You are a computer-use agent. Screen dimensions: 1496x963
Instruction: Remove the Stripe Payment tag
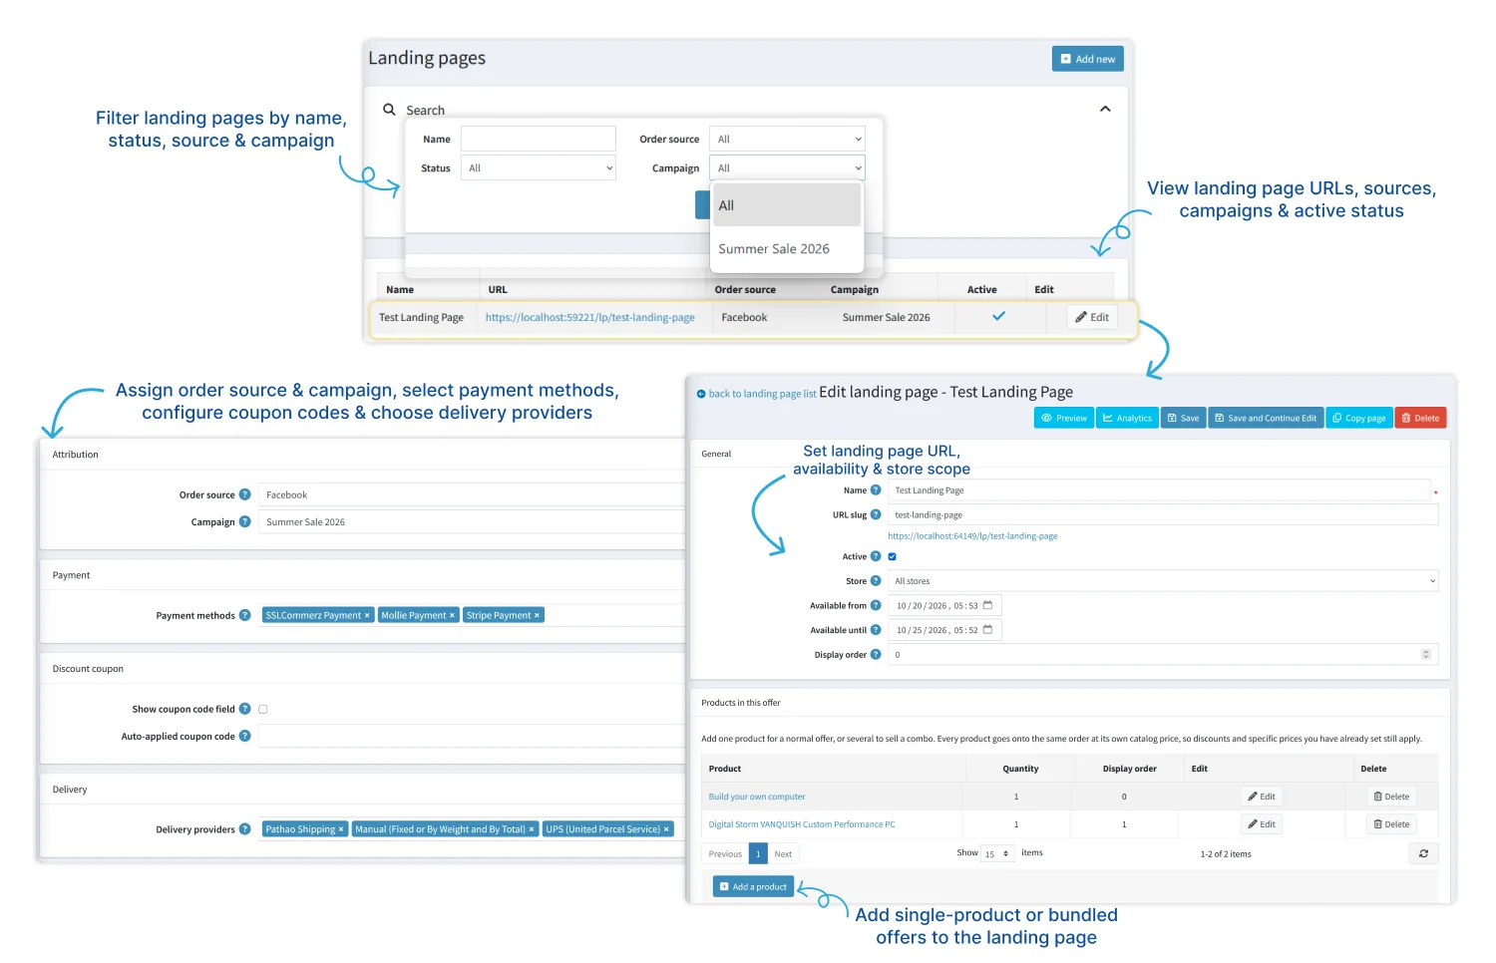[x=537, y=616]
